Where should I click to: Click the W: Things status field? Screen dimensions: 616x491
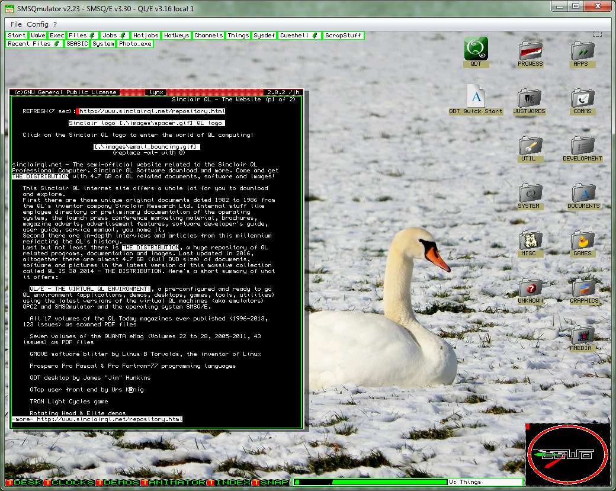coord(486,482)
